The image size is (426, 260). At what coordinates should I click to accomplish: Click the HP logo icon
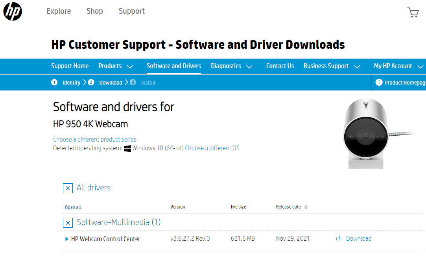click(x=13, y=11)
